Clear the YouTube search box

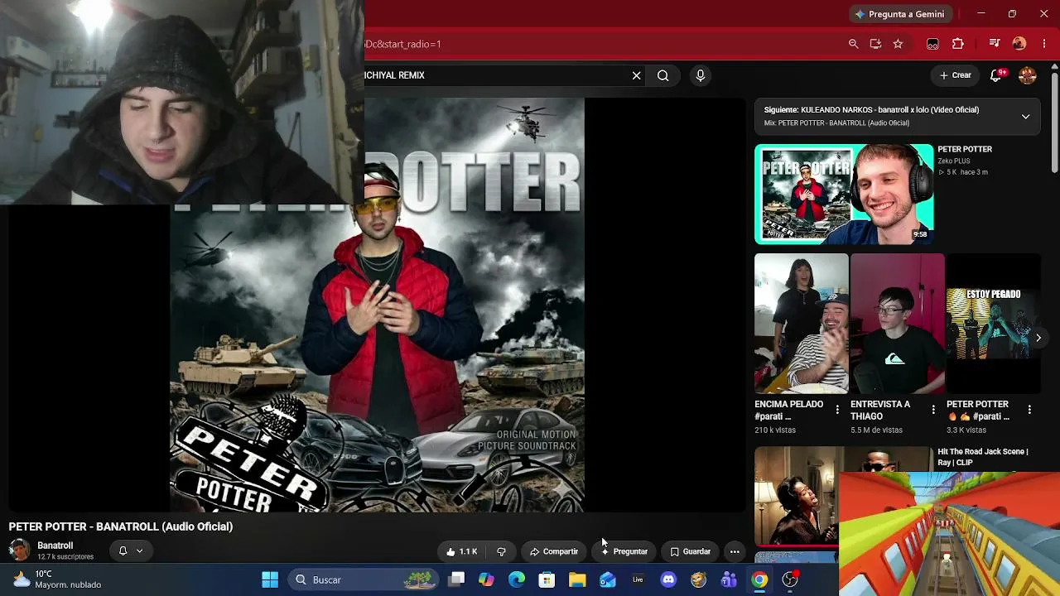636,75
